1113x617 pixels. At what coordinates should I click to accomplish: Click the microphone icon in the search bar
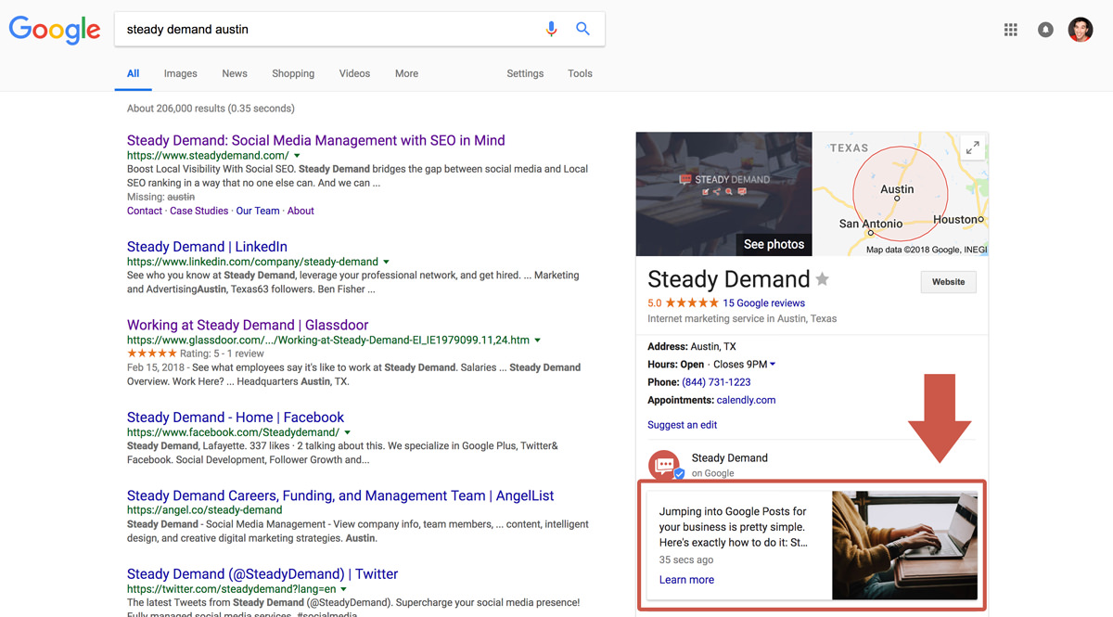(x=552, y=29)
